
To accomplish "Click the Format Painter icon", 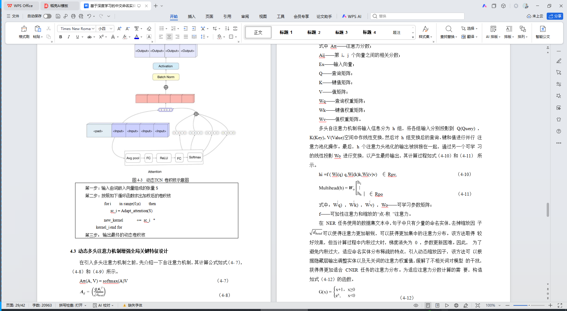I will (24, 29).
